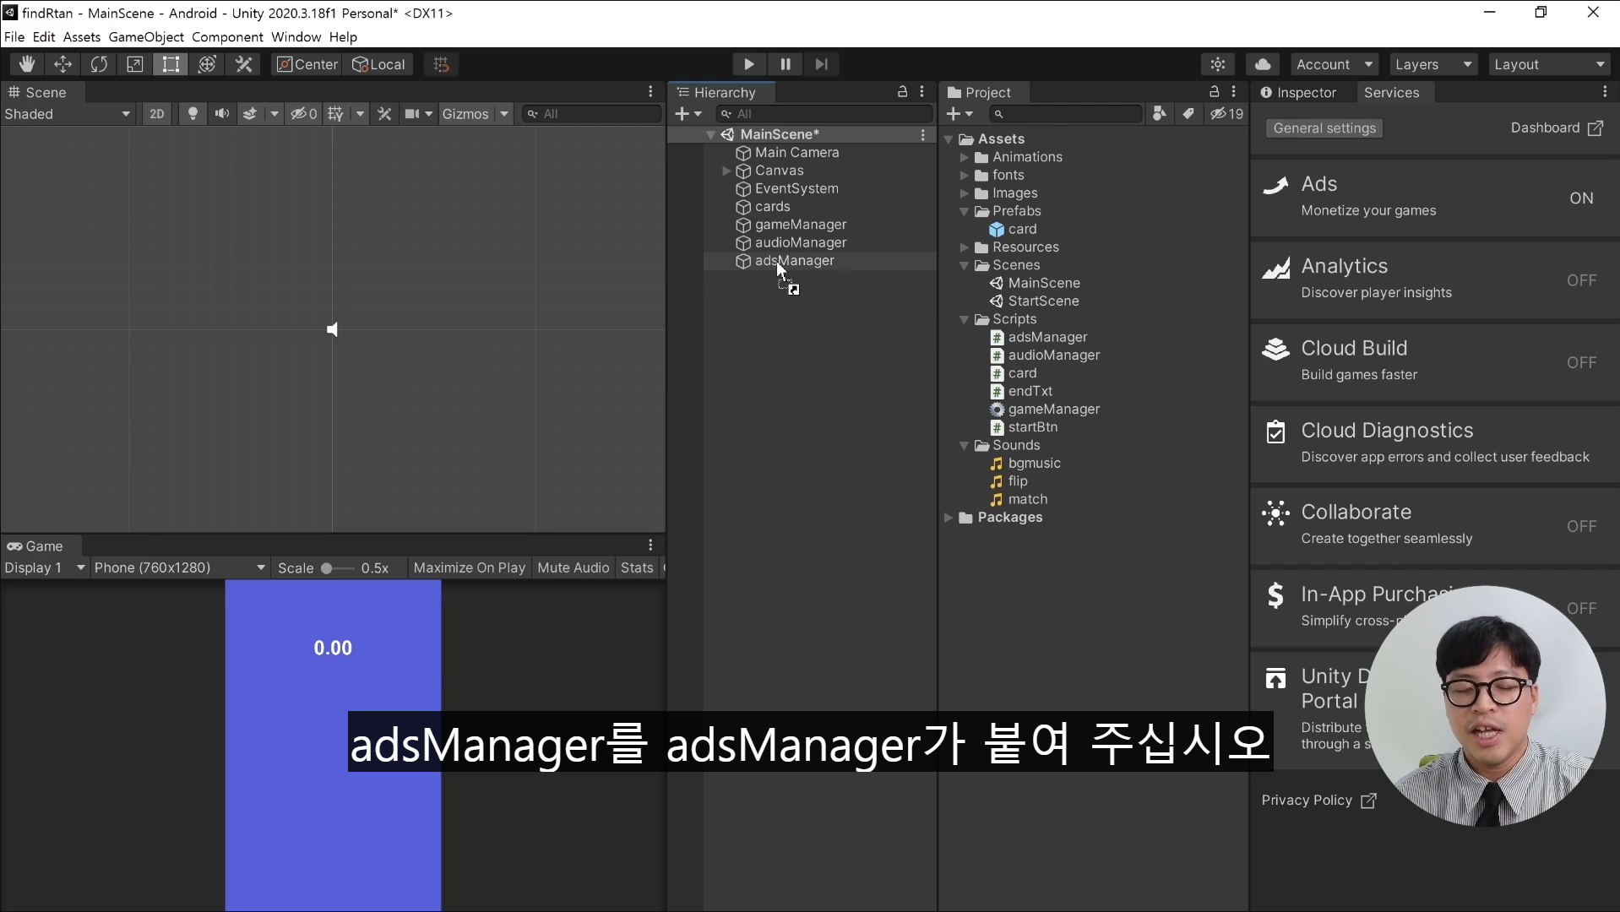Switch to the Services tab
The image size is (1620, 912).
[1391, 92]
